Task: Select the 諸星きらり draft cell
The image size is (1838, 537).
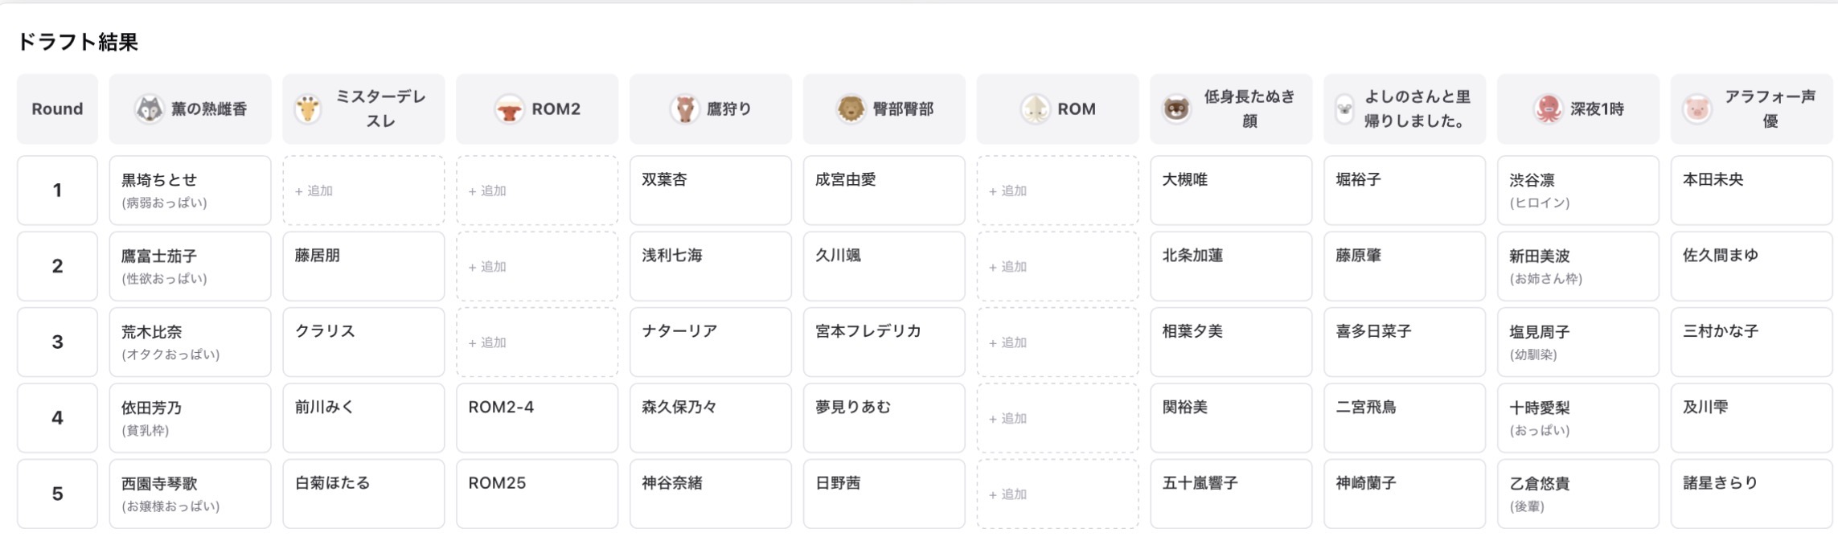Action: tap(1751, 494)
